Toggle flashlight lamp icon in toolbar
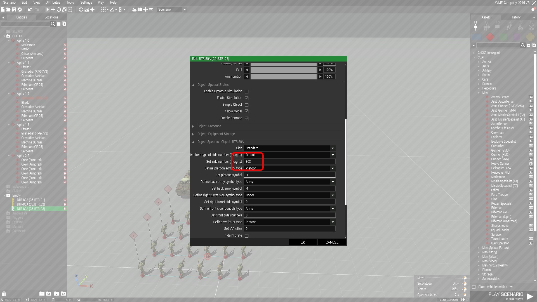Viewport: 537px width, 302px height. (145, 10)
